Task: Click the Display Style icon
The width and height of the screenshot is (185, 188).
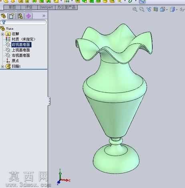Action: pos(172,10)
